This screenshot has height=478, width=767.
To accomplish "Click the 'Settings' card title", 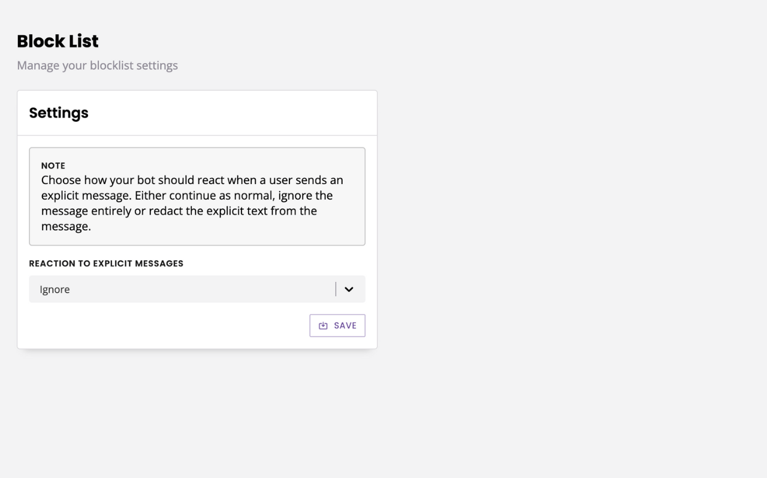I will (59, 113).
